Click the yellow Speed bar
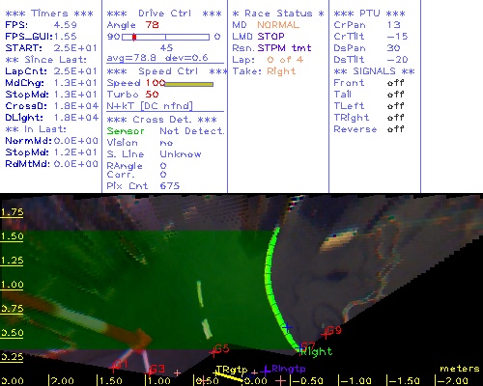Viewport: 483px width, 386px height. [x=189, y=84]
